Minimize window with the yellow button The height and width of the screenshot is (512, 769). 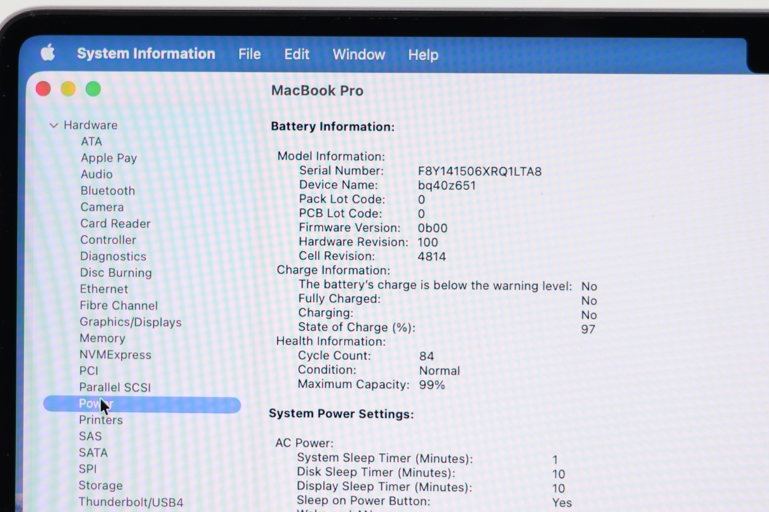[68, 89]
